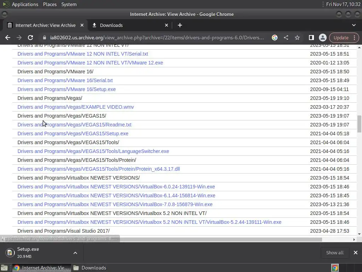Click the show desktop icon in taskbar
362x272 pixels.
click(4, 268)
